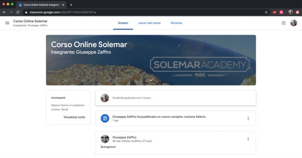Click Visualizza tutto link
302x158 pixels.
[x=74, y=117]
